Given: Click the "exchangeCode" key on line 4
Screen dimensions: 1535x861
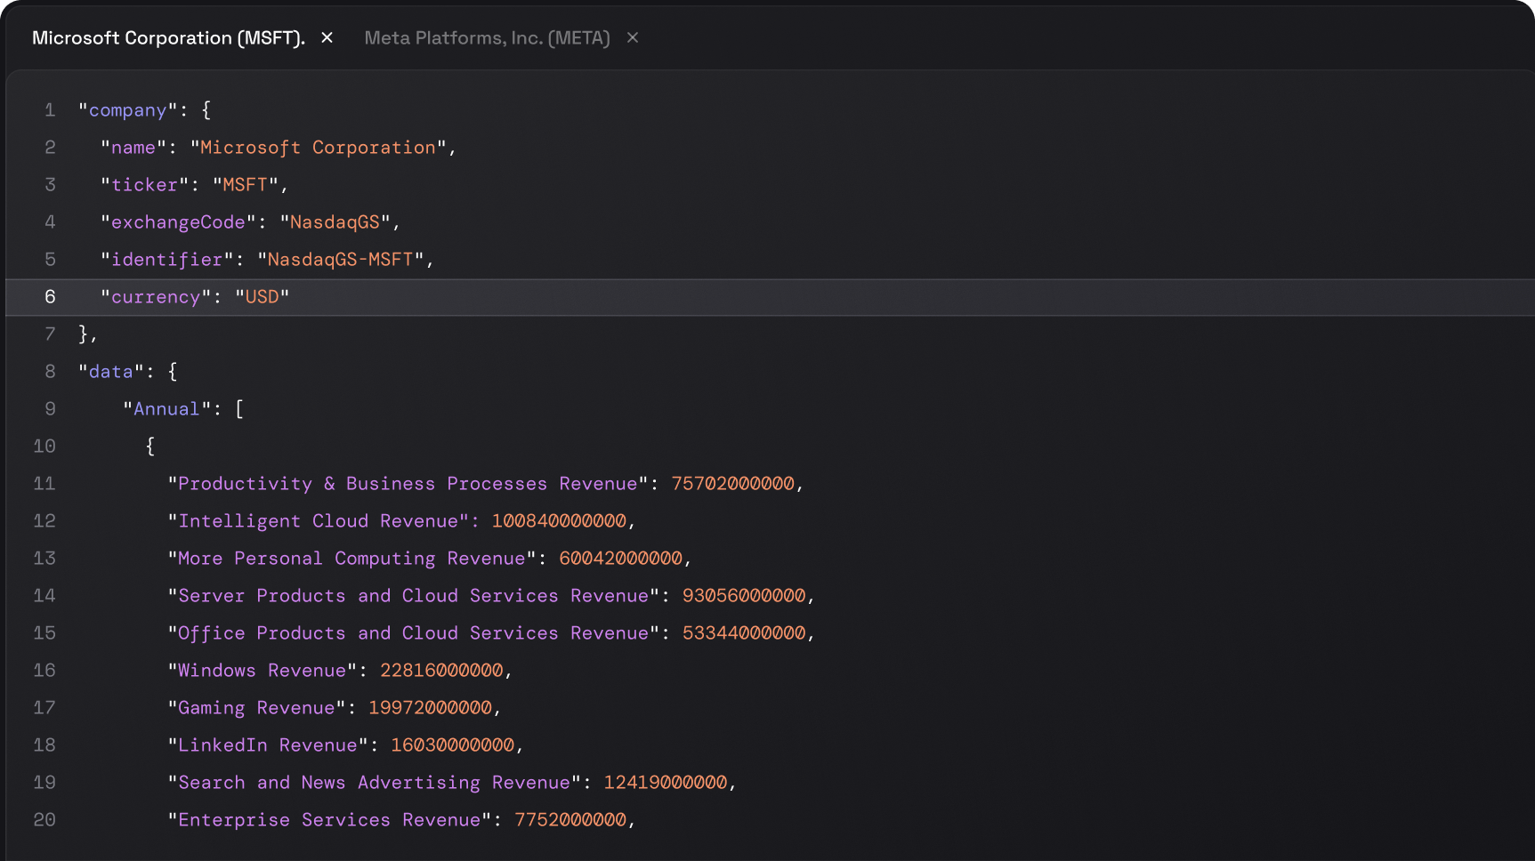Looking at the screenshot, I should tap(178, 222).
